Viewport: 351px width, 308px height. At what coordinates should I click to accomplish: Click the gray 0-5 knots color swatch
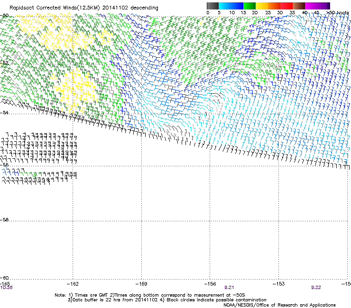tap(212, 6)
